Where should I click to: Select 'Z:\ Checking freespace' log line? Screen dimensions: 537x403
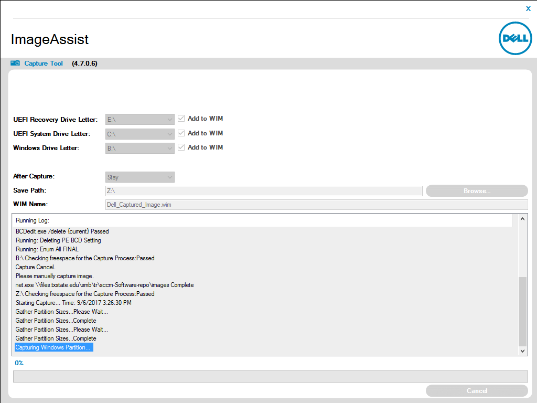pos(85,294)
